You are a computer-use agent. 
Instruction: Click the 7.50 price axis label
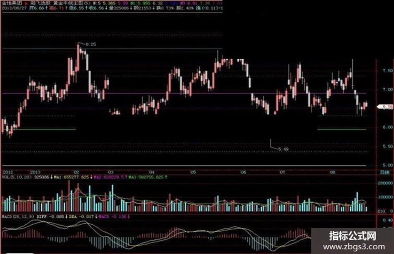point(387,71)
